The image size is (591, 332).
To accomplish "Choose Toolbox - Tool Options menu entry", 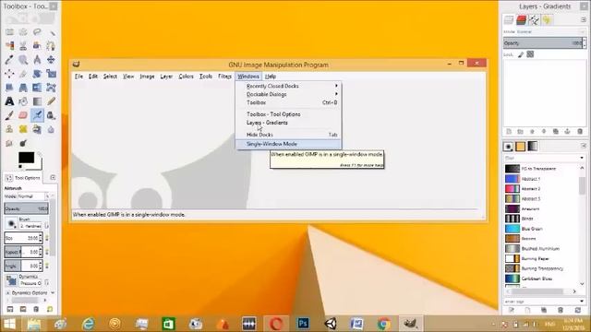I will (289, 114).
